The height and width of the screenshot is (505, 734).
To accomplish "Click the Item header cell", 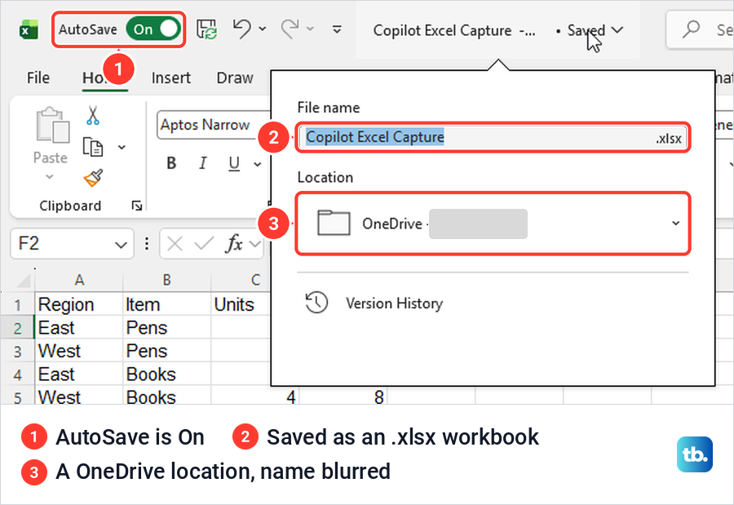I will point(166,304).
